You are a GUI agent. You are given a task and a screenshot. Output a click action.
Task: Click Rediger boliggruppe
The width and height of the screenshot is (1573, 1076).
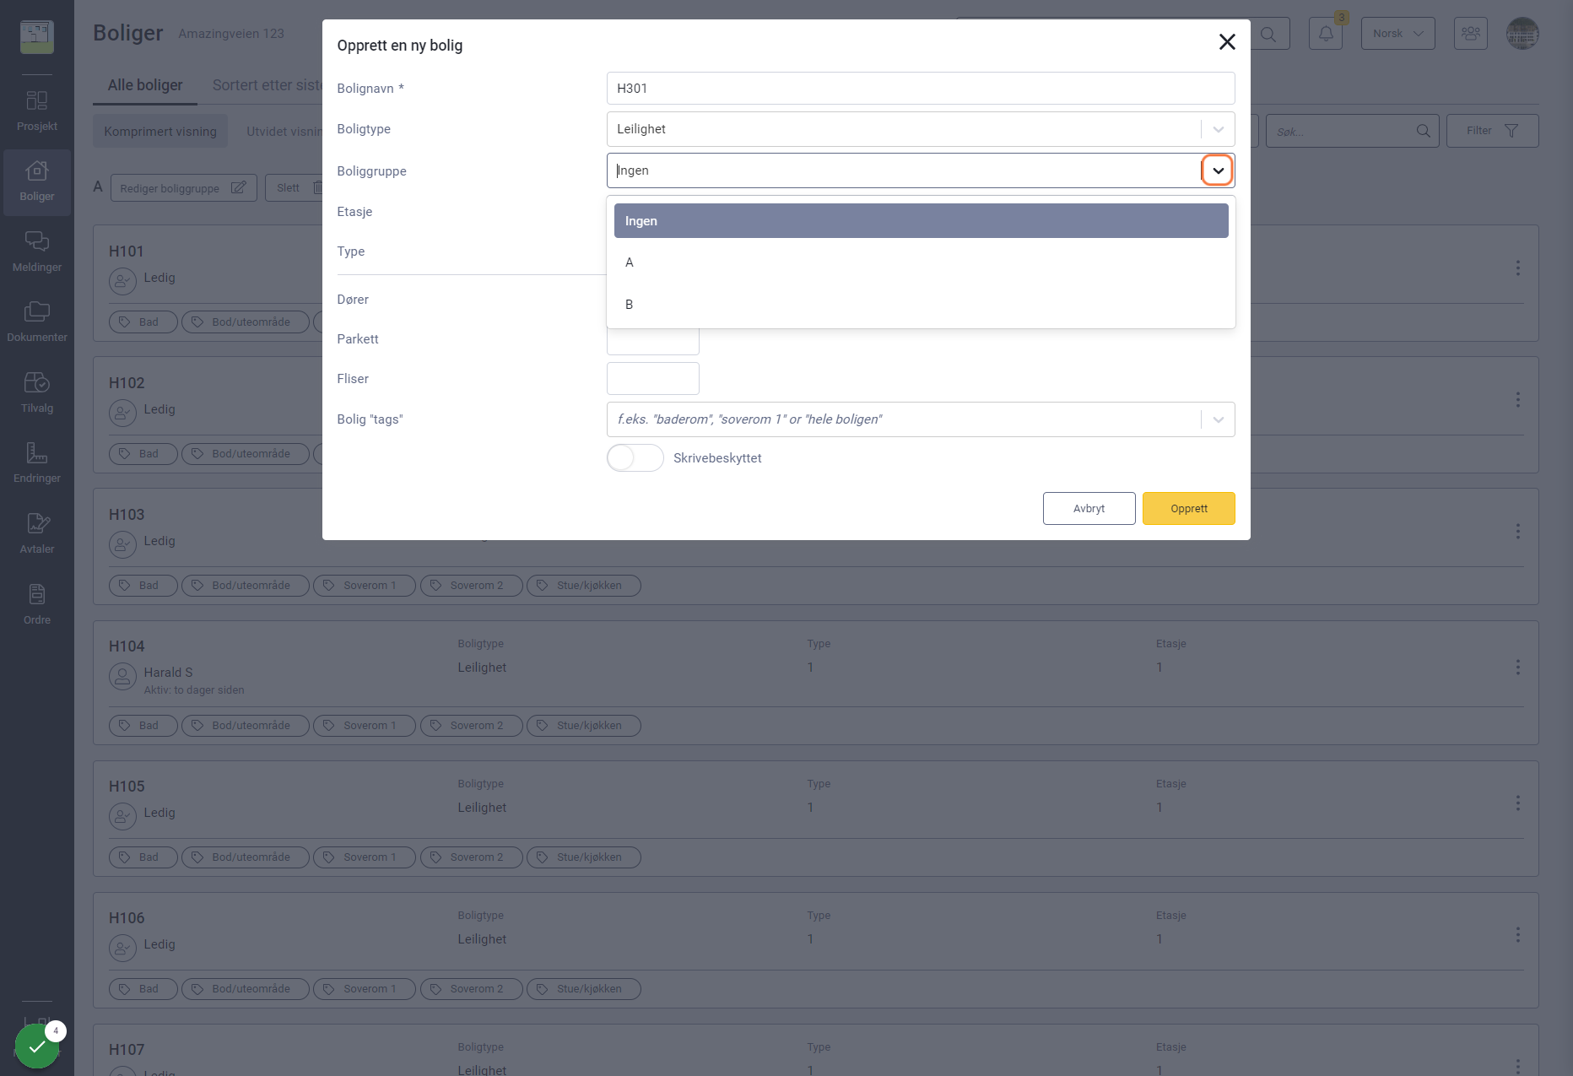183,188
